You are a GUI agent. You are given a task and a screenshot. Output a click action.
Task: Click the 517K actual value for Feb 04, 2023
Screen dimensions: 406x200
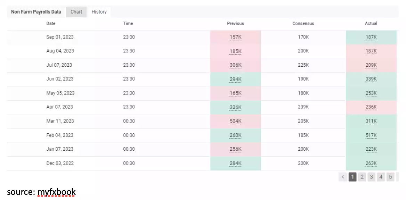pos(371,135)
